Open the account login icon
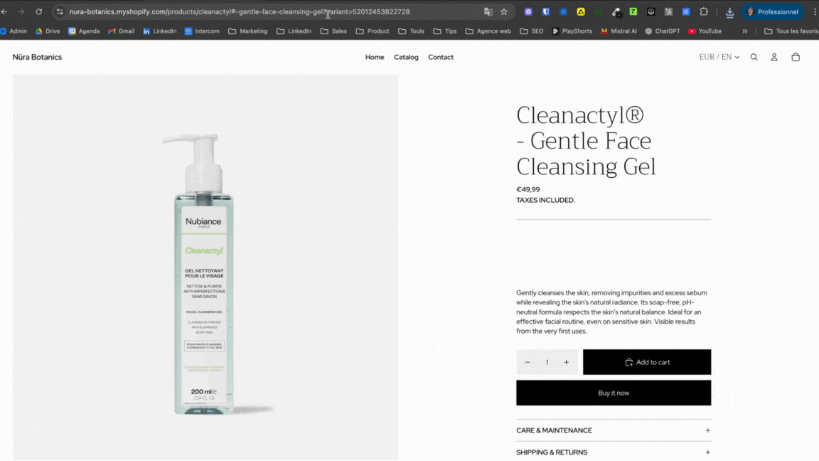The width and height of the screenshot is (819, 461). (x=774, y=57)
